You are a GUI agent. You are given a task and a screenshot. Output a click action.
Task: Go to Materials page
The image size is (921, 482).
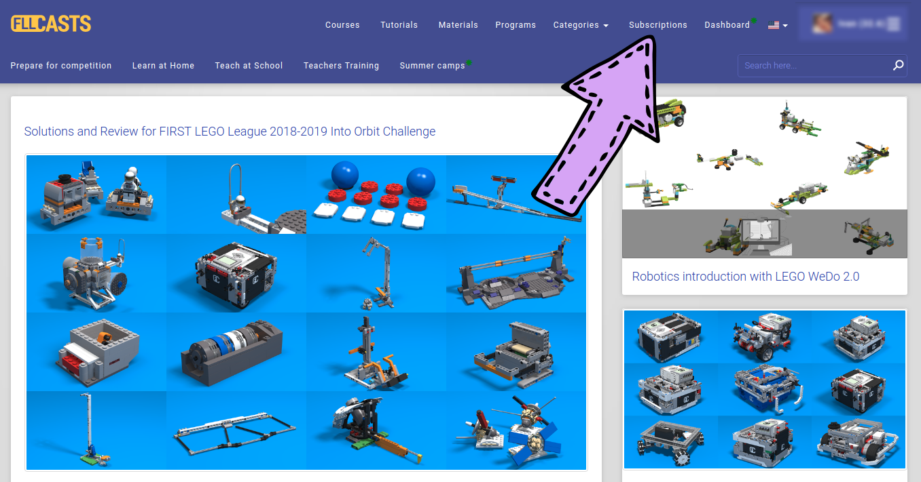(x=458, y=25)
